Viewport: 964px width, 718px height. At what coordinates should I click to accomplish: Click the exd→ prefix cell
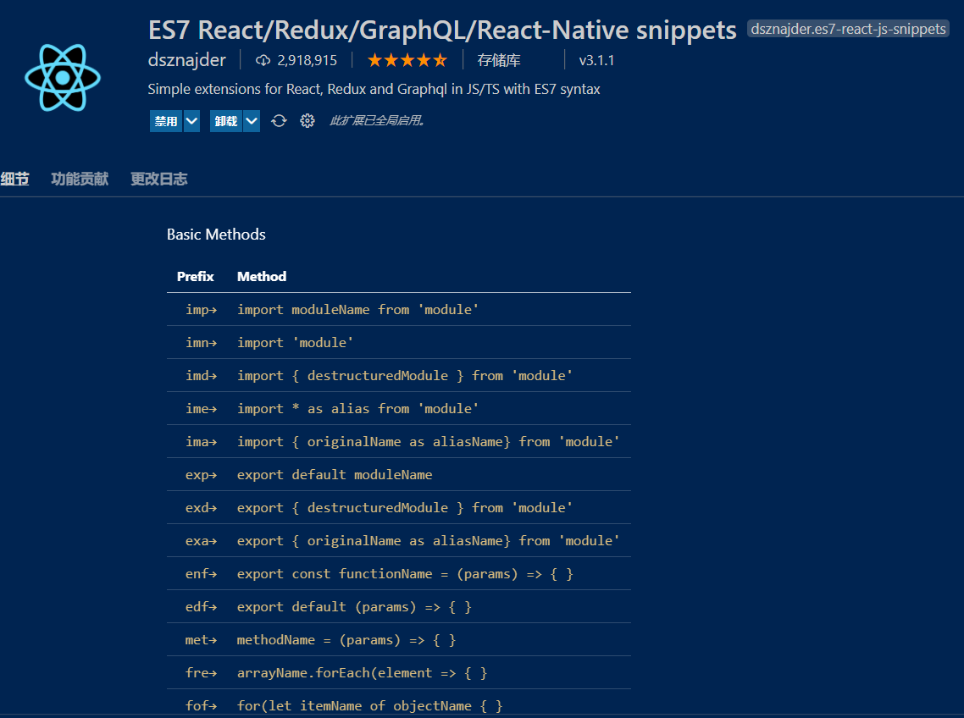pyautogui.click(x=202, y=508)
